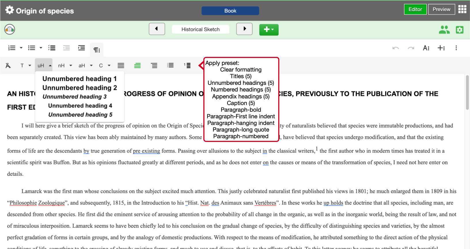The width and height of the screenshot is (470, 249).
Task: Go to the next chapter arrow
Action: (244, 29)
